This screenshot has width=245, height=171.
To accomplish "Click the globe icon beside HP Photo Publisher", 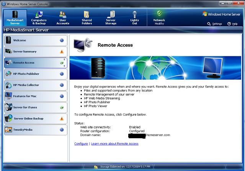I will (x=8, y=74).
